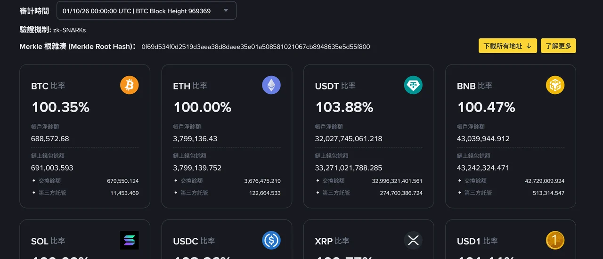Click the Tether USDT icon

pos(413,85)
